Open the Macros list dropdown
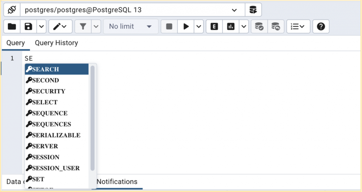This screenshot has width=362, height=192. point(298,26)
